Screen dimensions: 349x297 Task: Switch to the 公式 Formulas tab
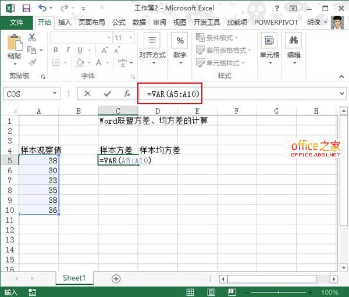click(119, 22)
